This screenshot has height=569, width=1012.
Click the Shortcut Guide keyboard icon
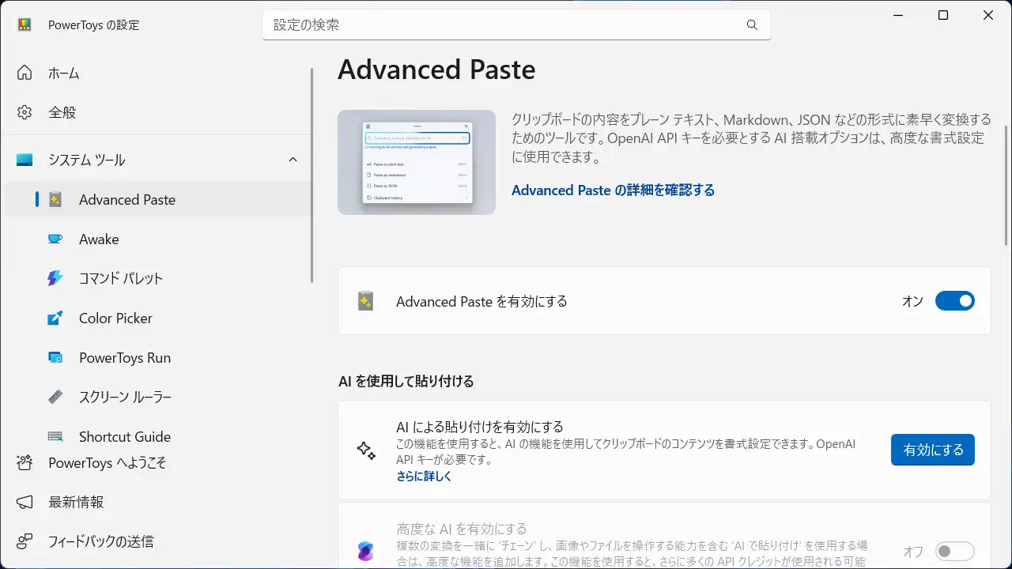tap(55, 436)
